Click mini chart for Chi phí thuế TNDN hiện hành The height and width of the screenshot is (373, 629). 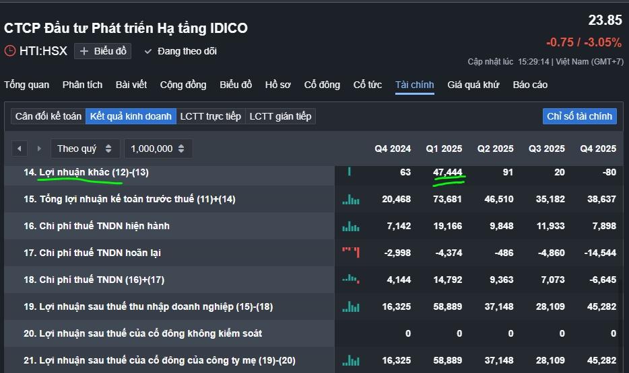click(350, 226)
